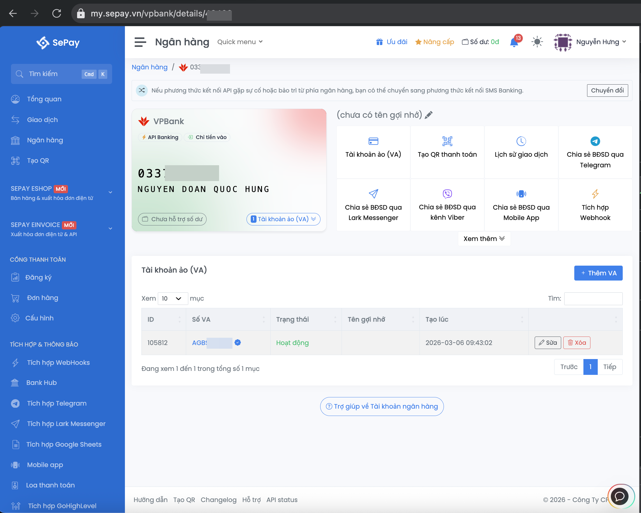Open Tích hợp Webhook tile
The height and width of the screenshot is (513, 641).
tap(595, 205)
